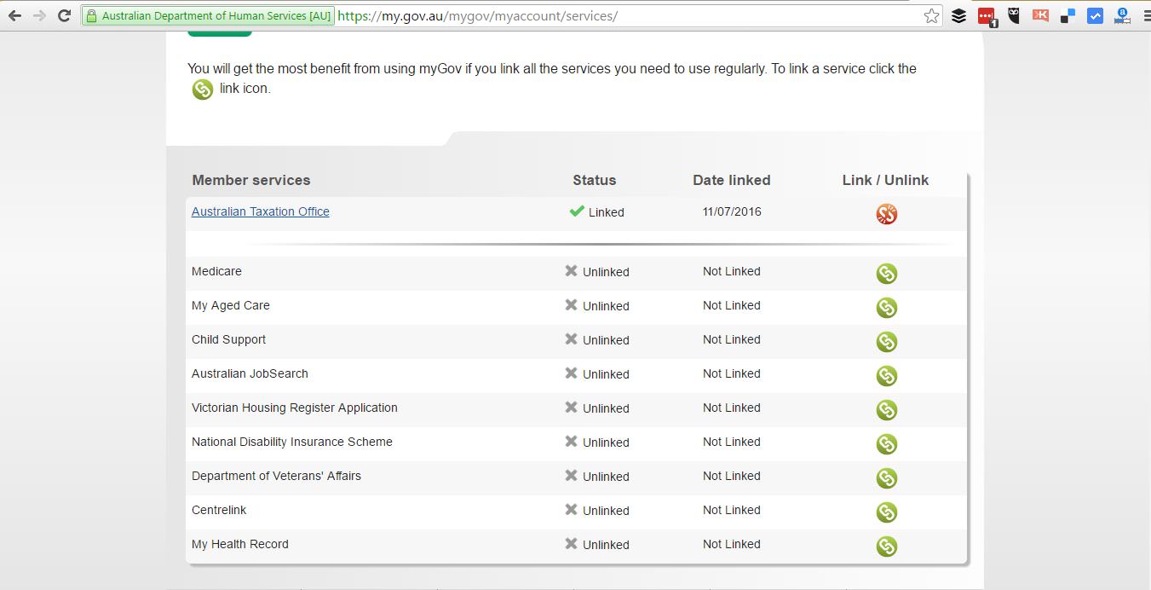Click Child Support's Not Linked date

[731, 339]
